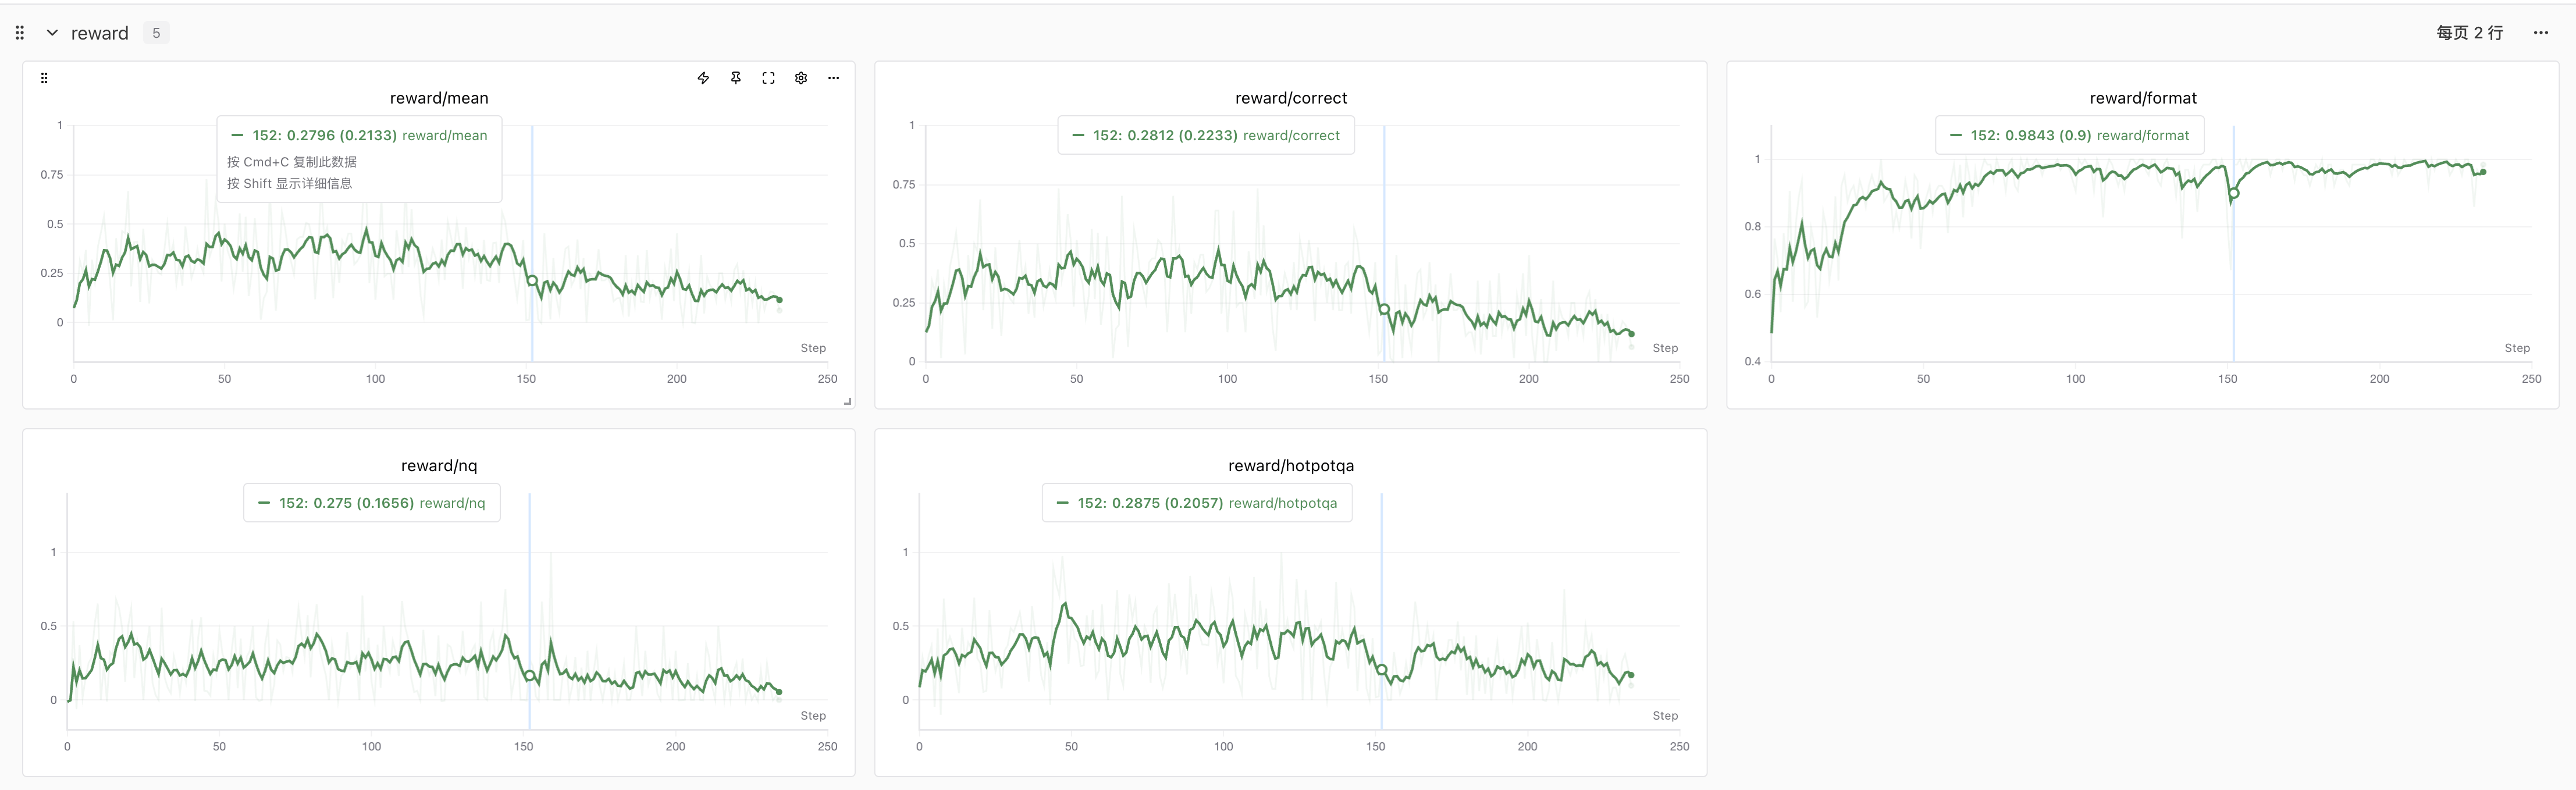
Task: Open the reward/mean panel more-options menu
Action: (x=833, y=78)
